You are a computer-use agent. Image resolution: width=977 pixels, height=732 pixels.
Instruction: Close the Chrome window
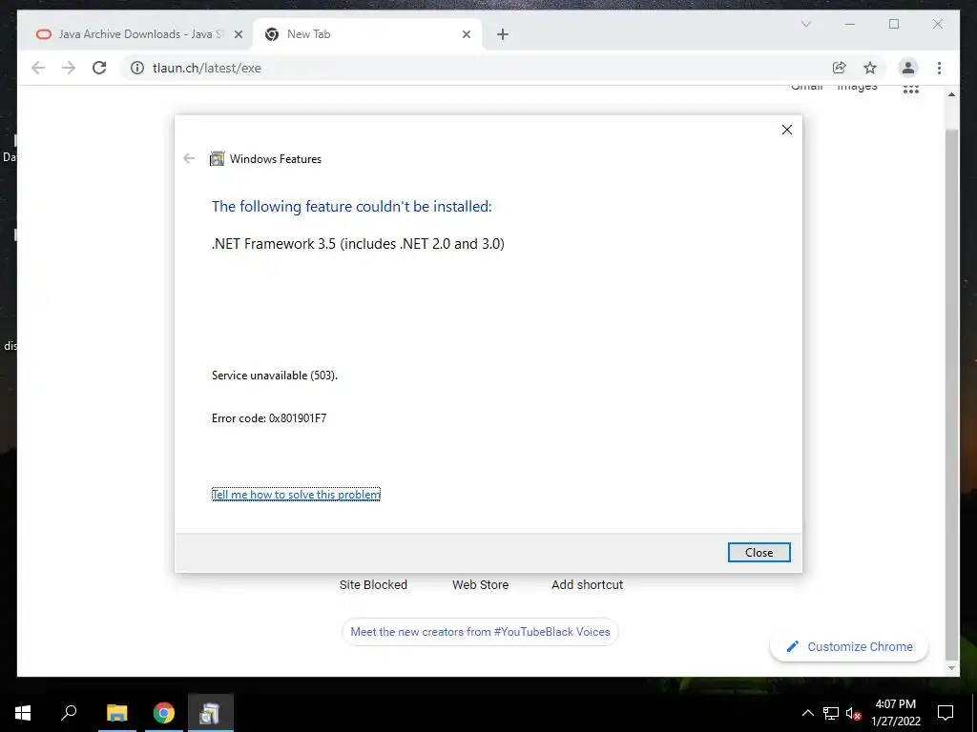938,24
